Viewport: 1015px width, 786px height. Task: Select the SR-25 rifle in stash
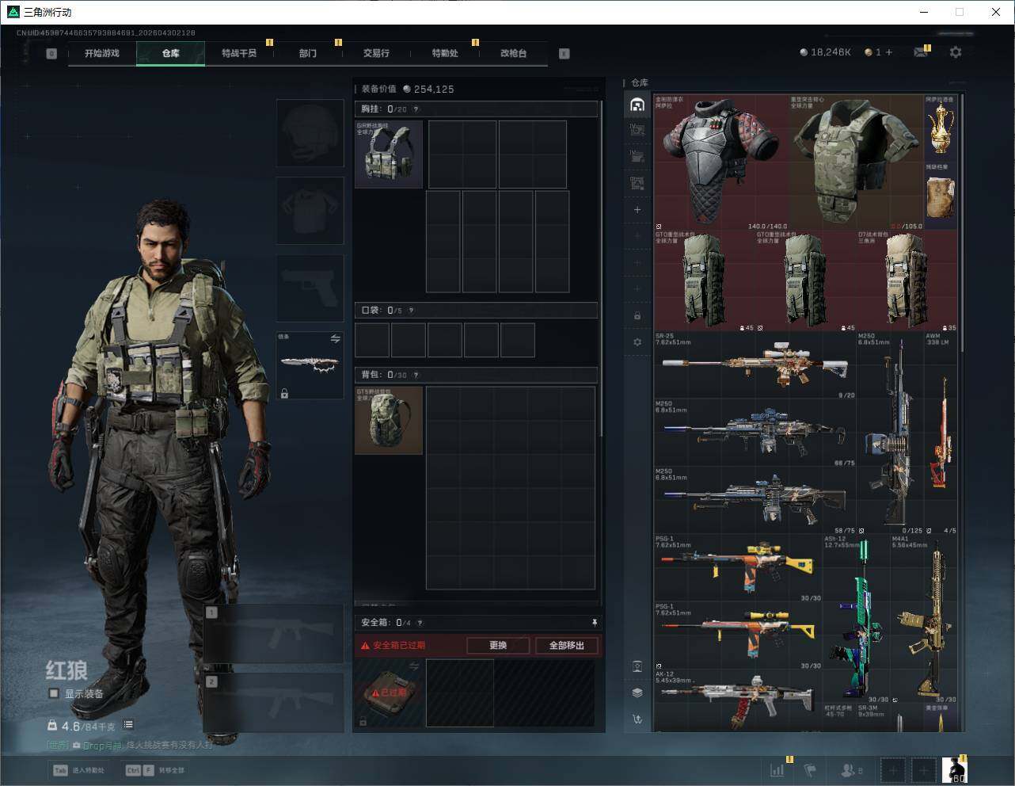pos(755,365)
